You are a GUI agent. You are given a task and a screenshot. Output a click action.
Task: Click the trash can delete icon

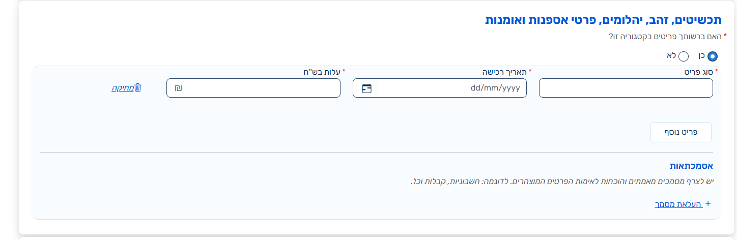tap(137, 87)
